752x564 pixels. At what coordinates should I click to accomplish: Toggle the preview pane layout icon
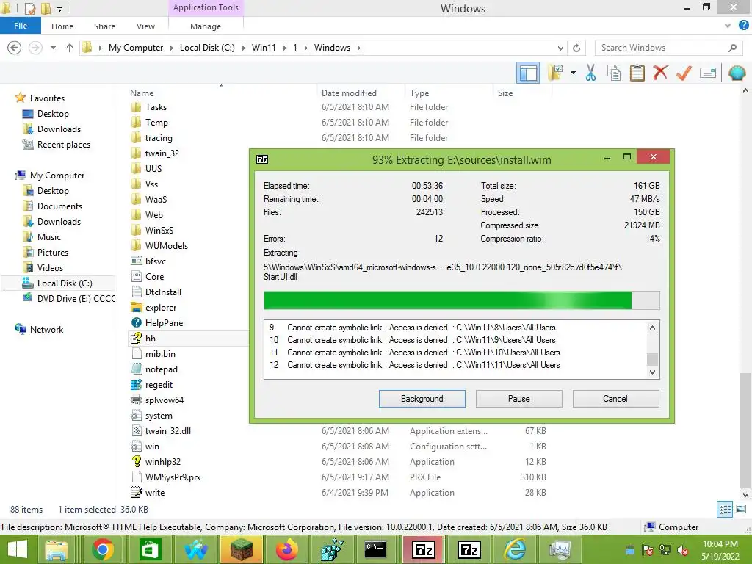(x=528, y=73)
